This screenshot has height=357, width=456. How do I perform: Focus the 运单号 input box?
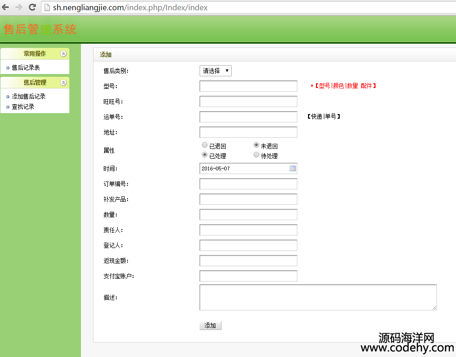point(248,117)
